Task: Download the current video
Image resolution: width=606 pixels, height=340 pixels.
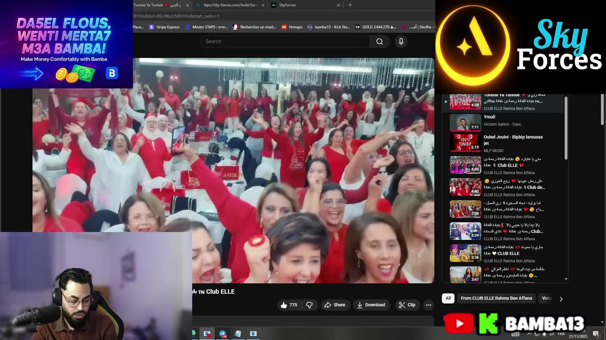Action: (371, 305)
